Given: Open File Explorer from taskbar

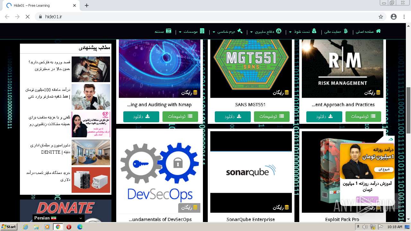Looking at the screenshot, I should [x=36, y=227].
